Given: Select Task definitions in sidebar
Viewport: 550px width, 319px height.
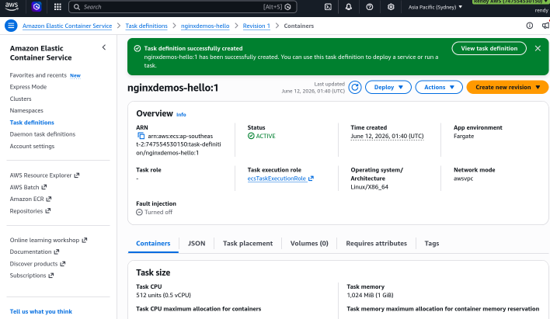Looking at the screenshot, I should [32, 123].
